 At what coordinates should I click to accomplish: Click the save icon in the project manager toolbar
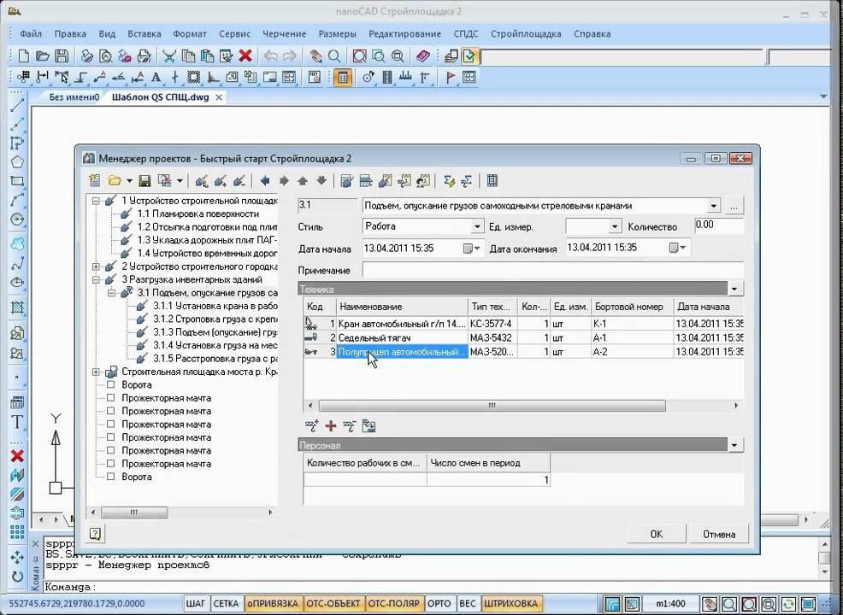(144, 181)
